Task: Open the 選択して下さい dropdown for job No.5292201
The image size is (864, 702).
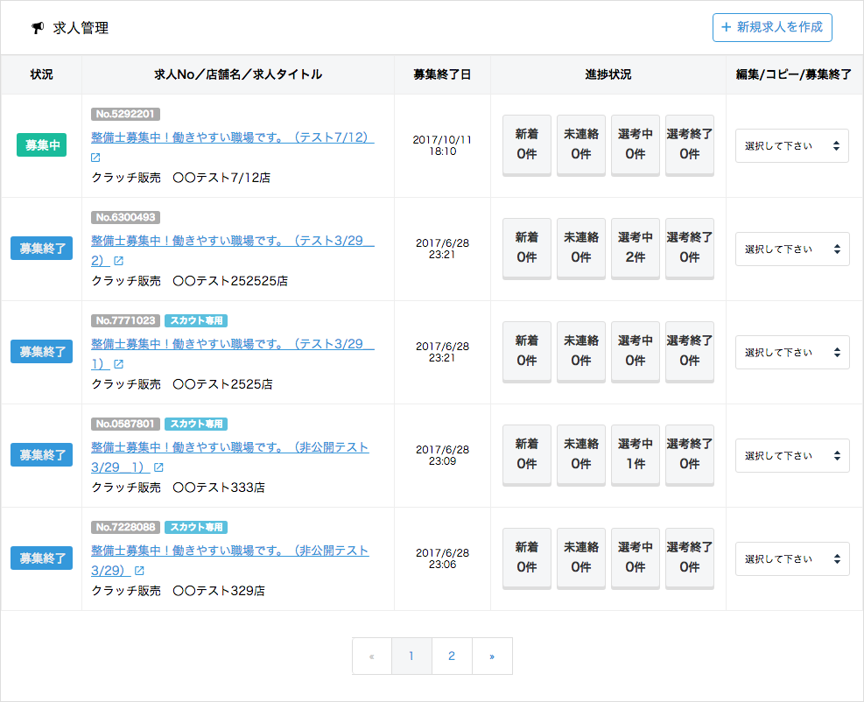Action: [791, 146]
